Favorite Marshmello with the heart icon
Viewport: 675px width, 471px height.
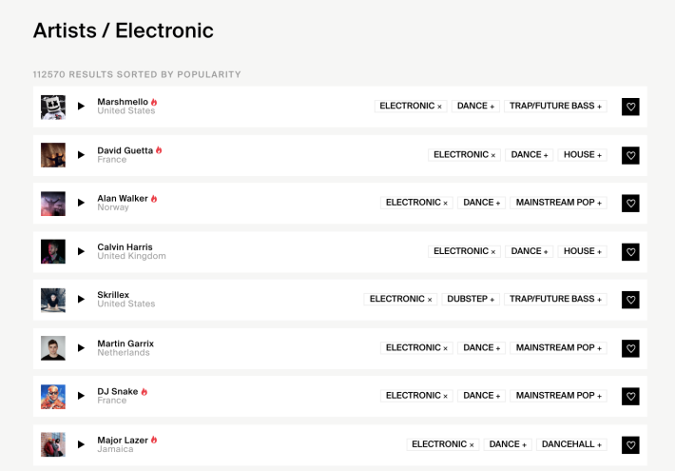[x=630, y=107]
